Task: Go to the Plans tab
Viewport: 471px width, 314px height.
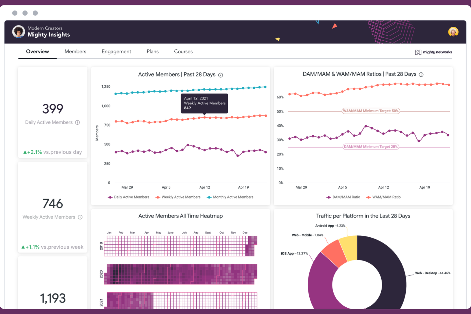Action: coord(153,52)
